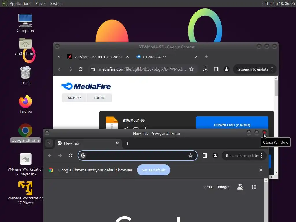Click Set as default browser button

tap(153, 170)
